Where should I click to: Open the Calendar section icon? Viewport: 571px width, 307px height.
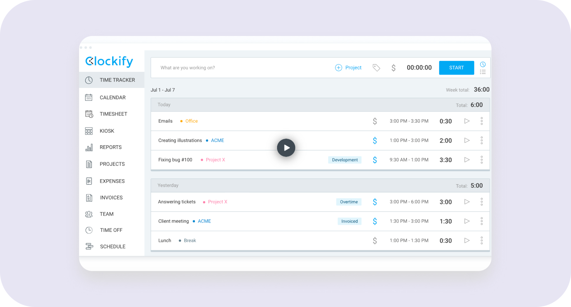(89, 97)
